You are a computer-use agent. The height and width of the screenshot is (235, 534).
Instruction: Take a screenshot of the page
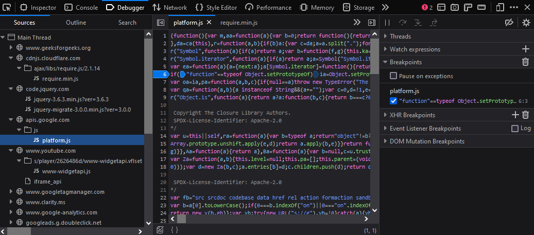[454, 7]
